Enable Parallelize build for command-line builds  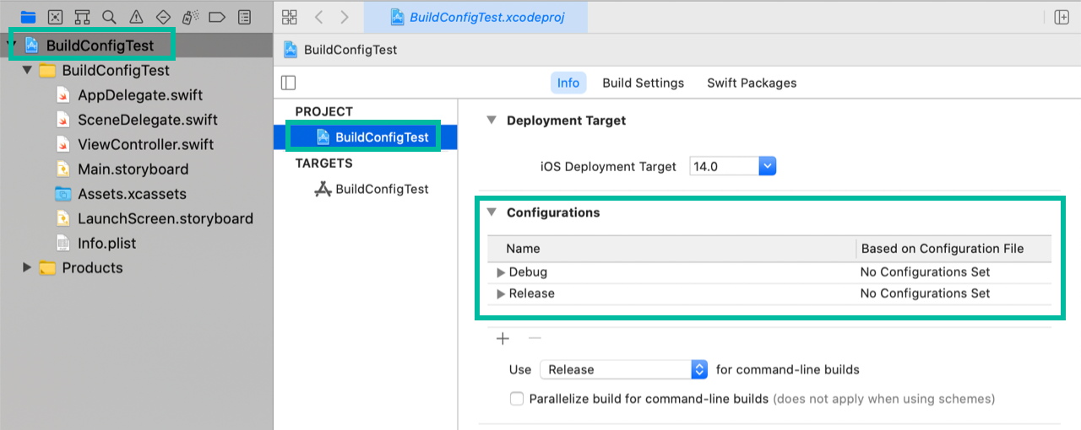coord(517,399)
